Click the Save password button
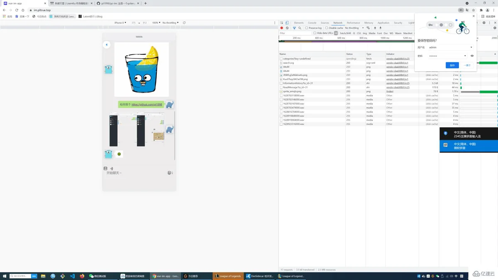498x280 pixels. [452, 65]
